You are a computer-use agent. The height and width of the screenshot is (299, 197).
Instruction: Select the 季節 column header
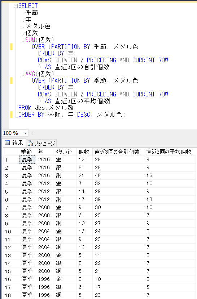(x=27, y=152)
